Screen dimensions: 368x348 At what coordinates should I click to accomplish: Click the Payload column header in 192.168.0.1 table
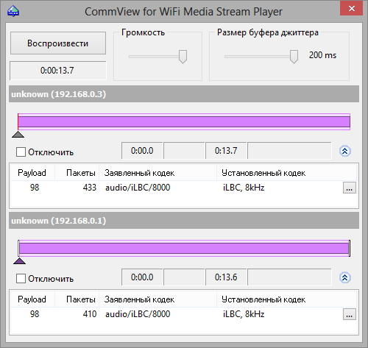(32, 299)
